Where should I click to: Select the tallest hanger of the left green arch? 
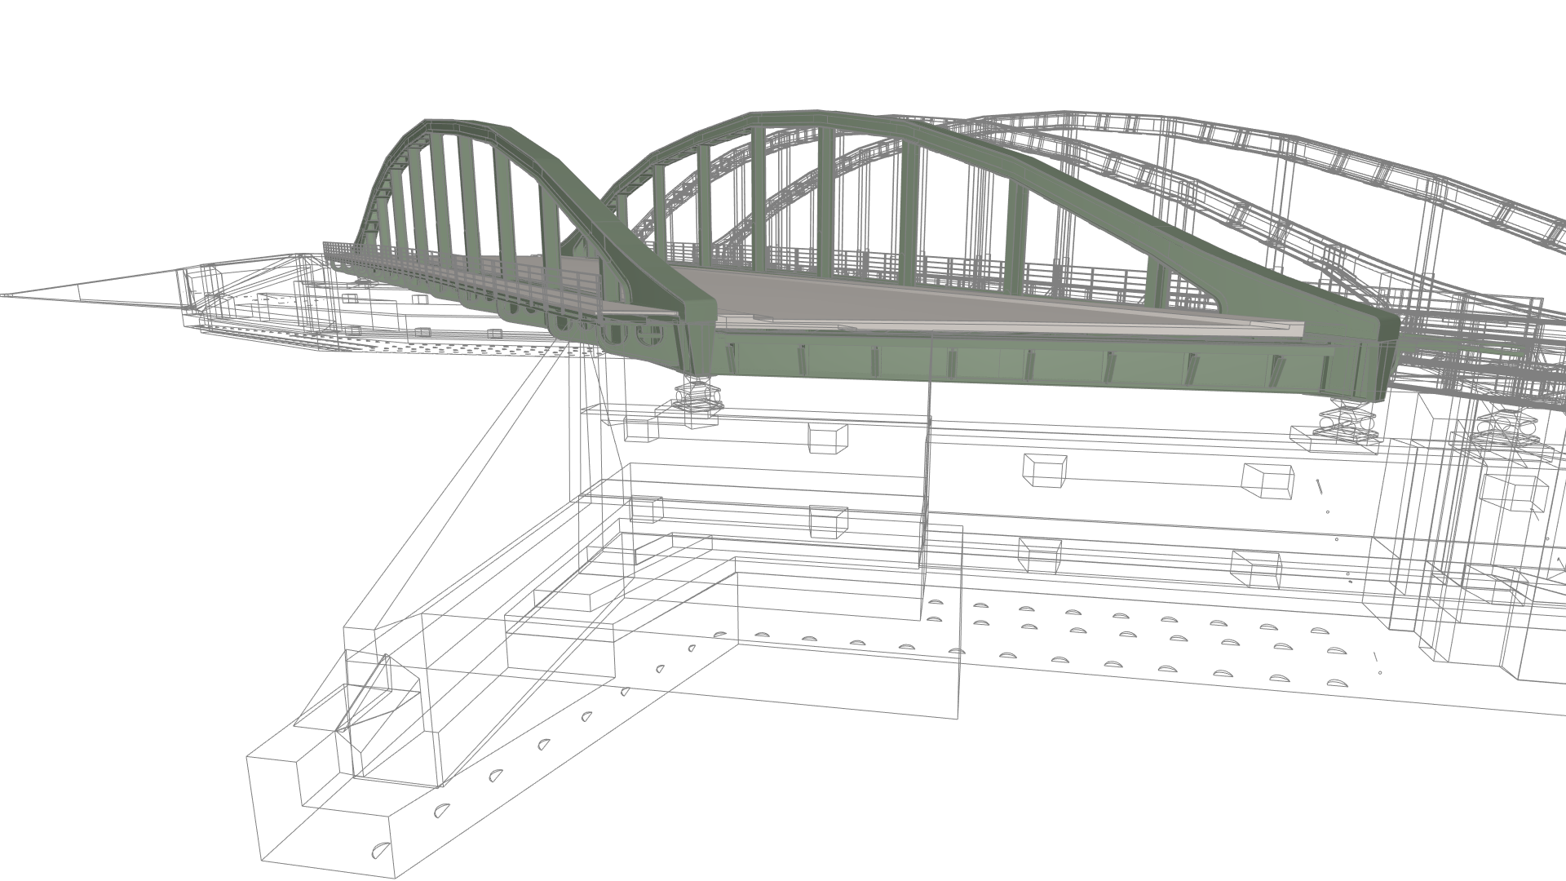tap(469, 204)
